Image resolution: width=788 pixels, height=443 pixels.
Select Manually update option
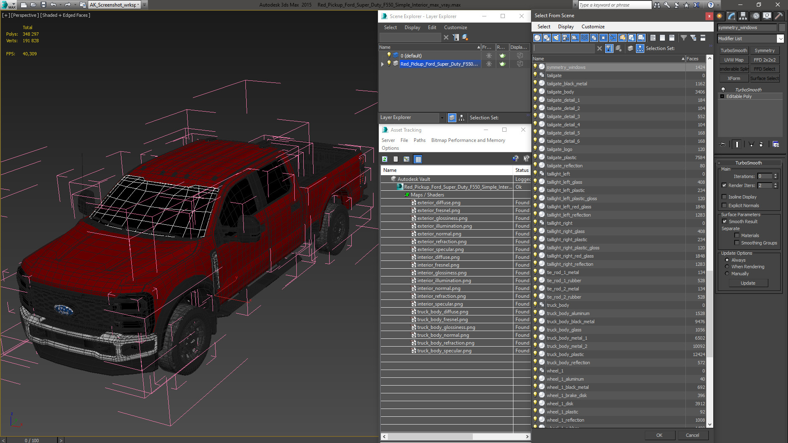click(727, 274)
